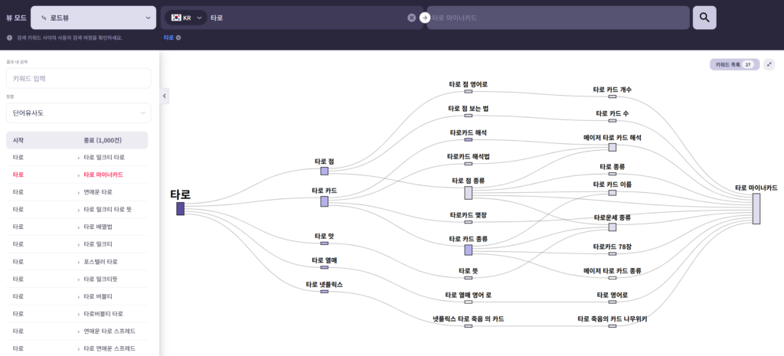Click the collapse view icon top right

pos(769,64)
